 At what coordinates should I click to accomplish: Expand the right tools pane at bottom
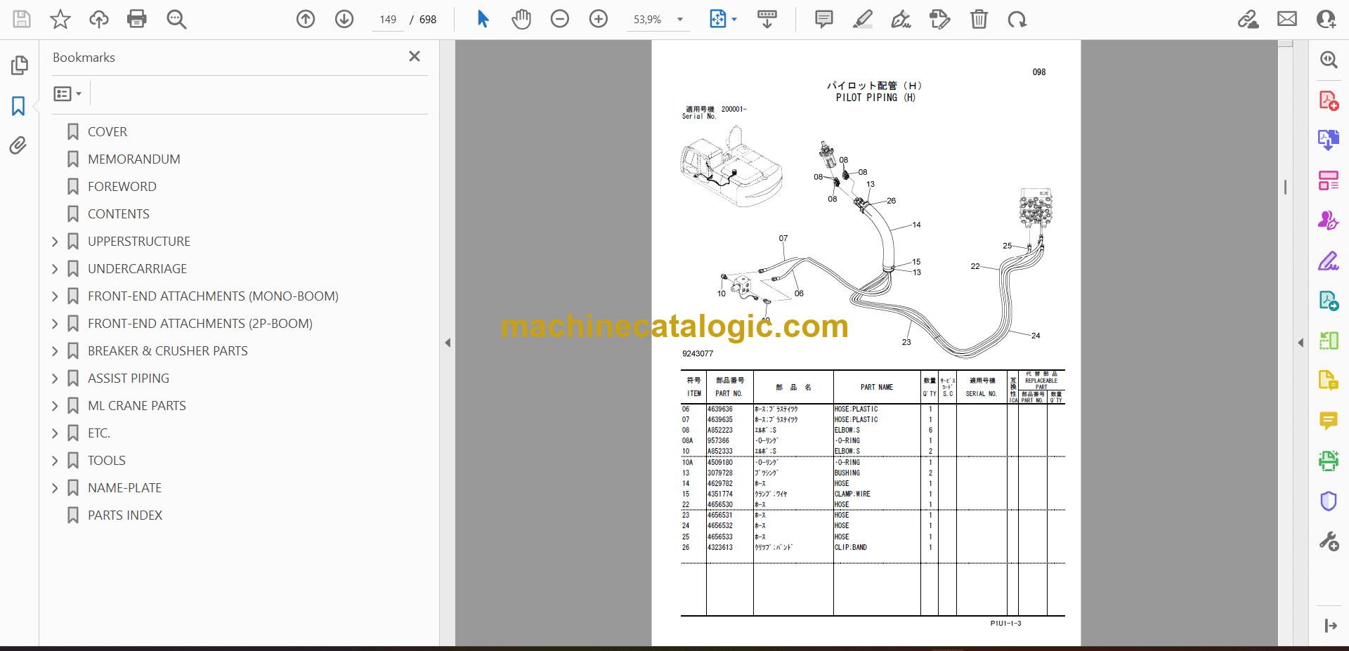[1330, 626]
